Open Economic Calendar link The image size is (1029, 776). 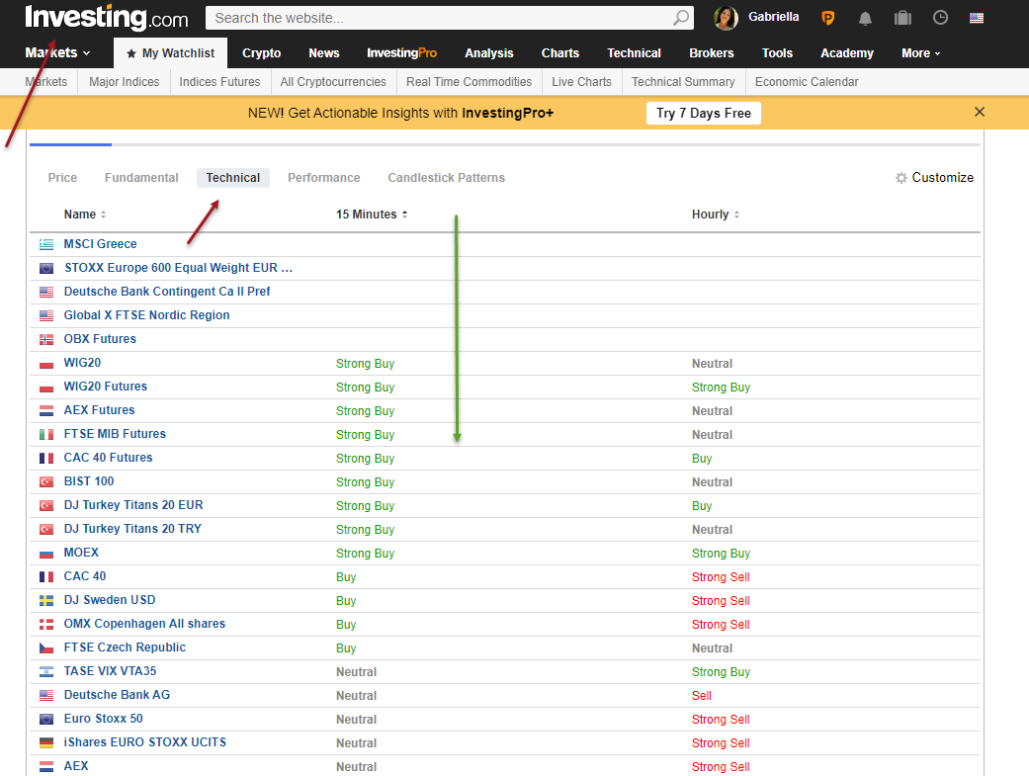pos(807,82)
